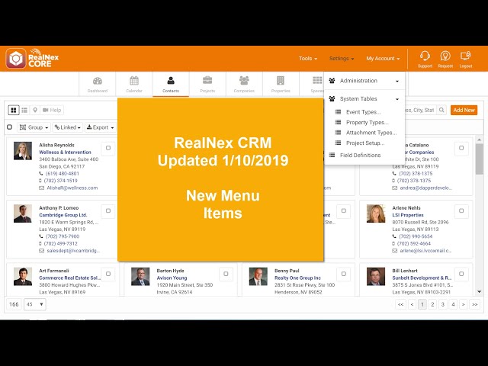488x366 pixels.
Task: Open the Calendar module icon
Action: [134, 81]
